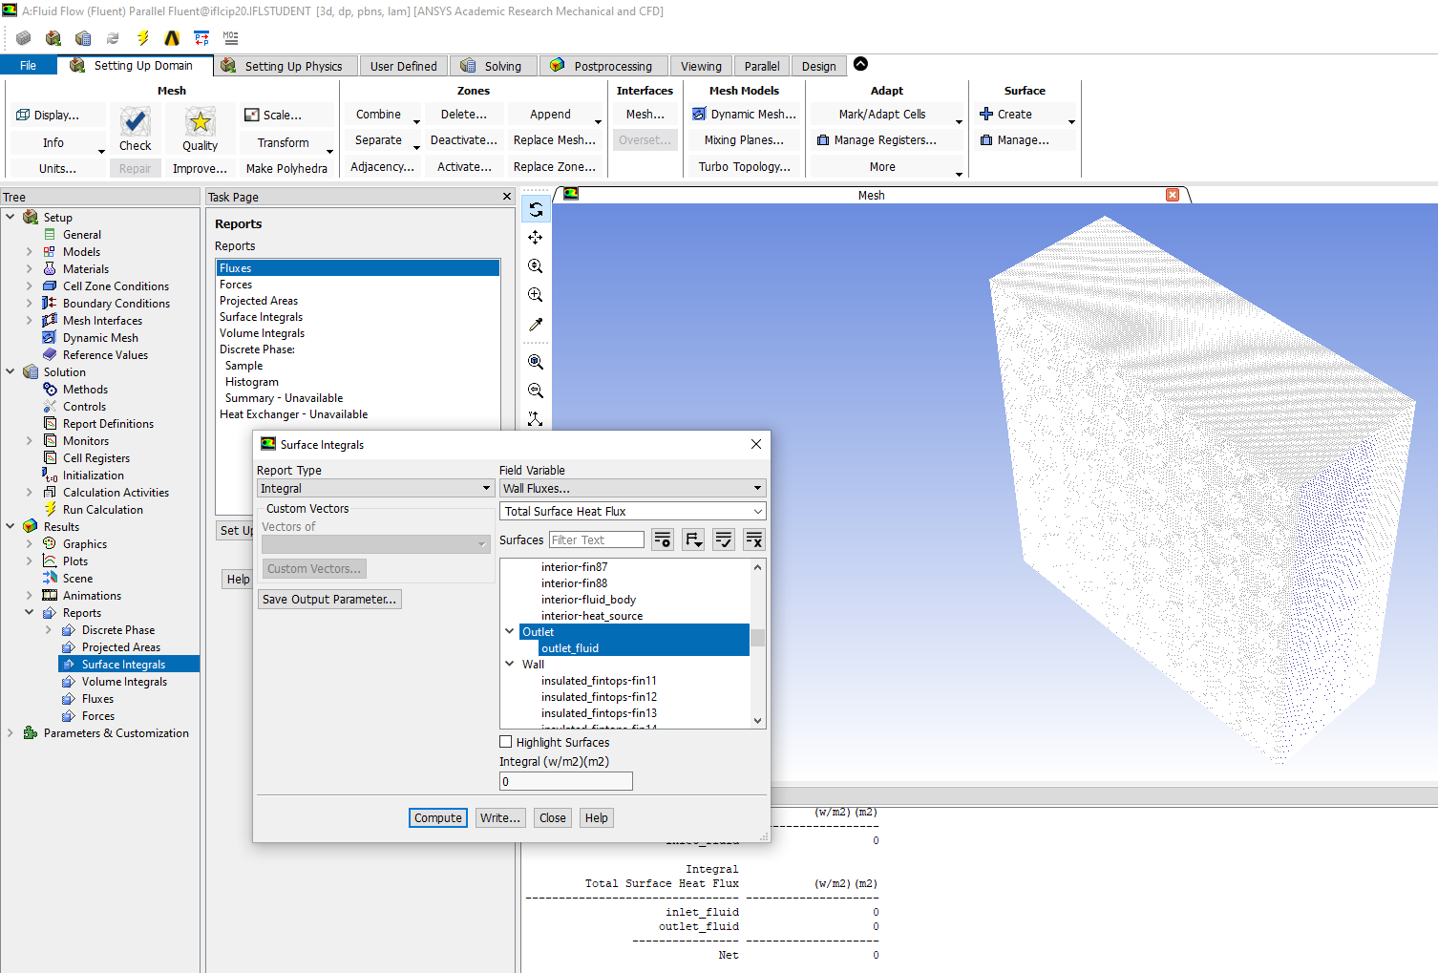This screenshot has height=973, width=1438.
Task: Select all shown surfaces icon
Action: pos(724,539)
